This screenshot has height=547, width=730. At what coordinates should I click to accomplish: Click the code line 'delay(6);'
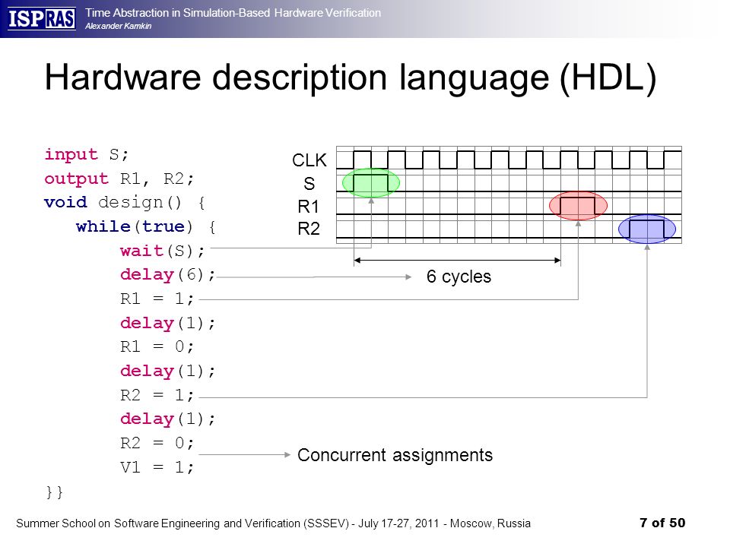point(167,275)
